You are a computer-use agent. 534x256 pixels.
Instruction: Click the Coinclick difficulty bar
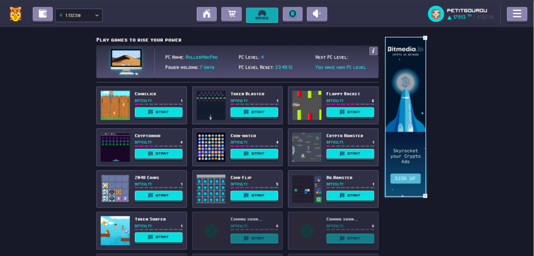pos(159,104)
